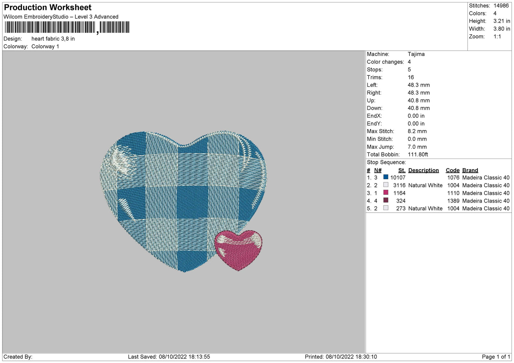Screen dimensions: 514x363
Task: Click the Max Jump value '7.0 mm'
Action: coord(417,147)
